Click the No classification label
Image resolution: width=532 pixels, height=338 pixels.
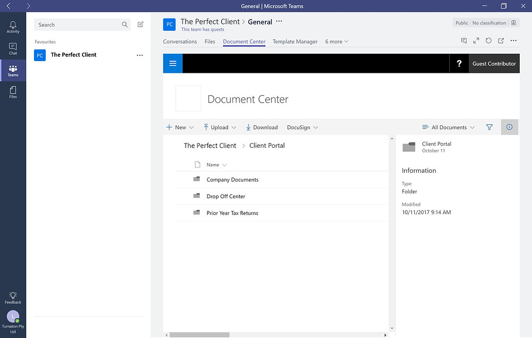pos(489,23)
